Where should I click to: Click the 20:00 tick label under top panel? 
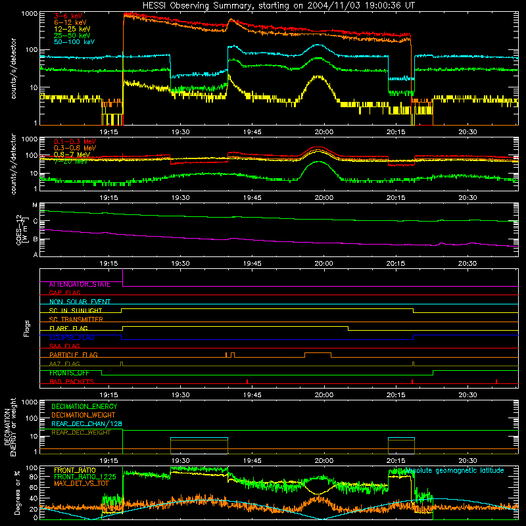pyautogui.click(x=324, y=132)
